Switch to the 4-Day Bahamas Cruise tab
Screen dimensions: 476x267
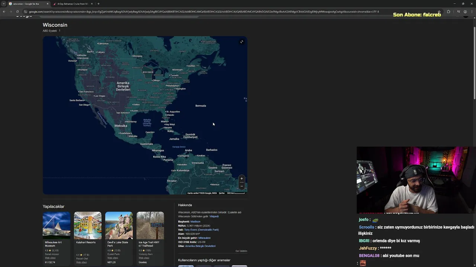pyautogui.click(x=73, y=4)
